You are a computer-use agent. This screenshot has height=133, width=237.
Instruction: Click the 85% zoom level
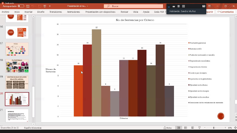[x=230, y=128]
